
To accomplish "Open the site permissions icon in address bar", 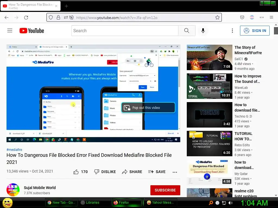I will 66,17.
